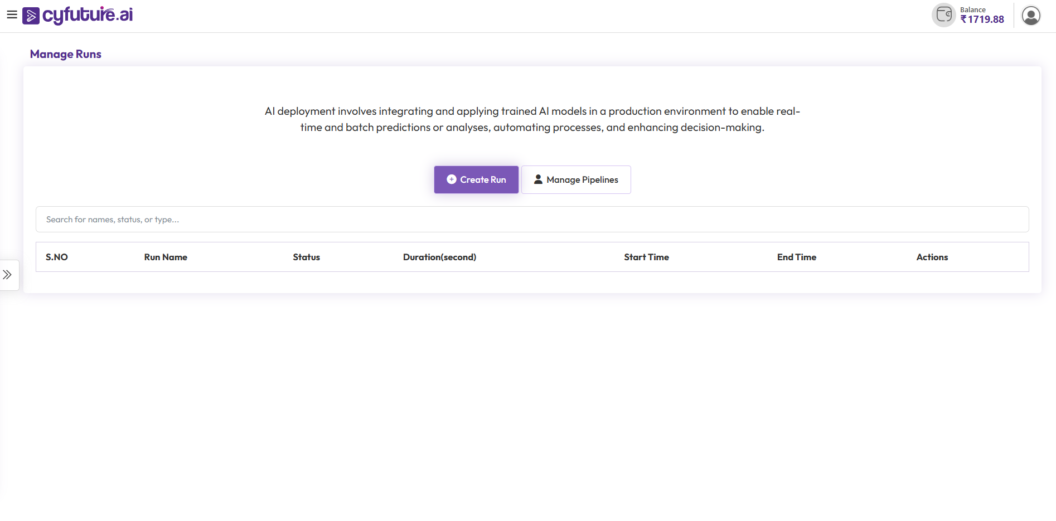This screenshot has height=521, width=1056.
Task: Sort by Run Name column header
Action: tap(166, 257)
